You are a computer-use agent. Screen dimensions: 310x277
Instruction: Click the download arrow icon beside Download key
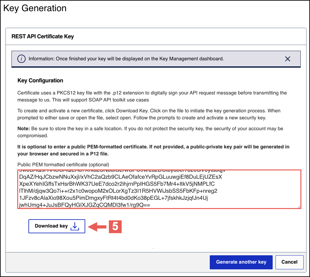[74, 226]
